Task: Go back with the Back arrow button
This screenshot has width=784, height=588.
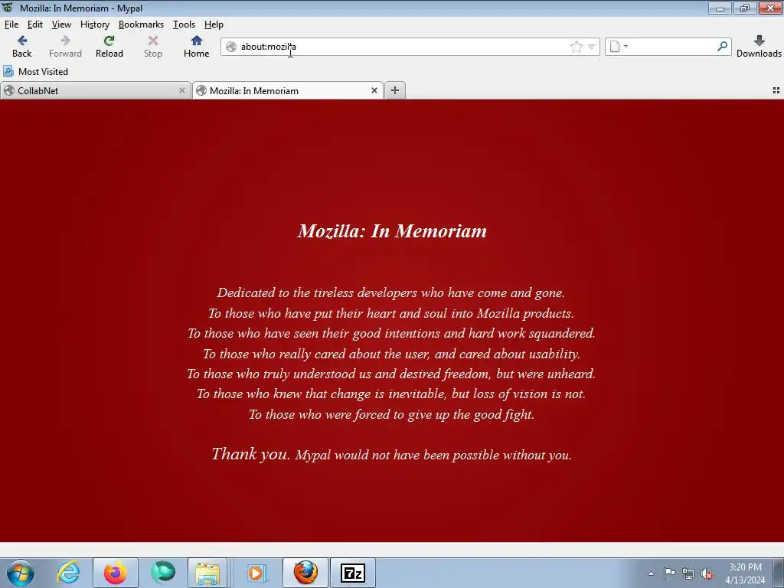Action: (22, 47)
